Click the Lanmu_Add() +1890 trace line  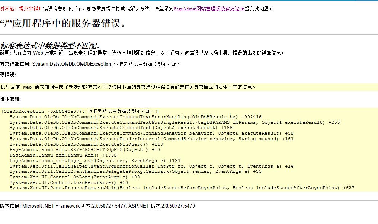(63, 155)
